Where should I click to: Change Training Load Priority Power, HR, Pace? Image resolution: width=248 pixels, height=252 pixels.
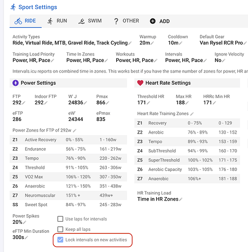point(33,60)
